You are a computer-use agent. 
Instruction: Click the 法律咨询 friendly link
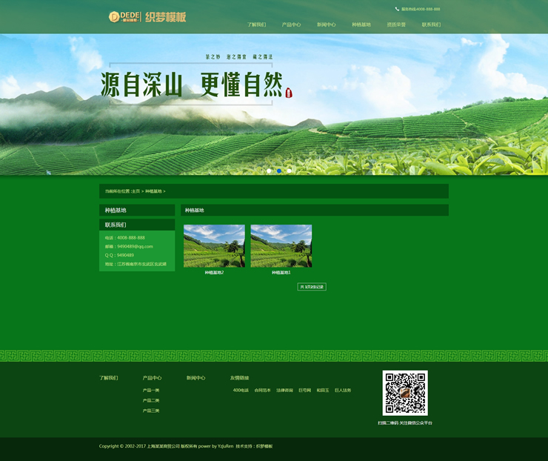[x=284, y=390]
